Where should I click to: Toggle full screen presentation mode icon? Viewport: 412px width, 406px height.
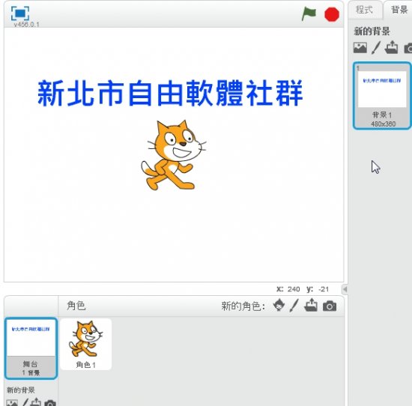coord(20,13)
